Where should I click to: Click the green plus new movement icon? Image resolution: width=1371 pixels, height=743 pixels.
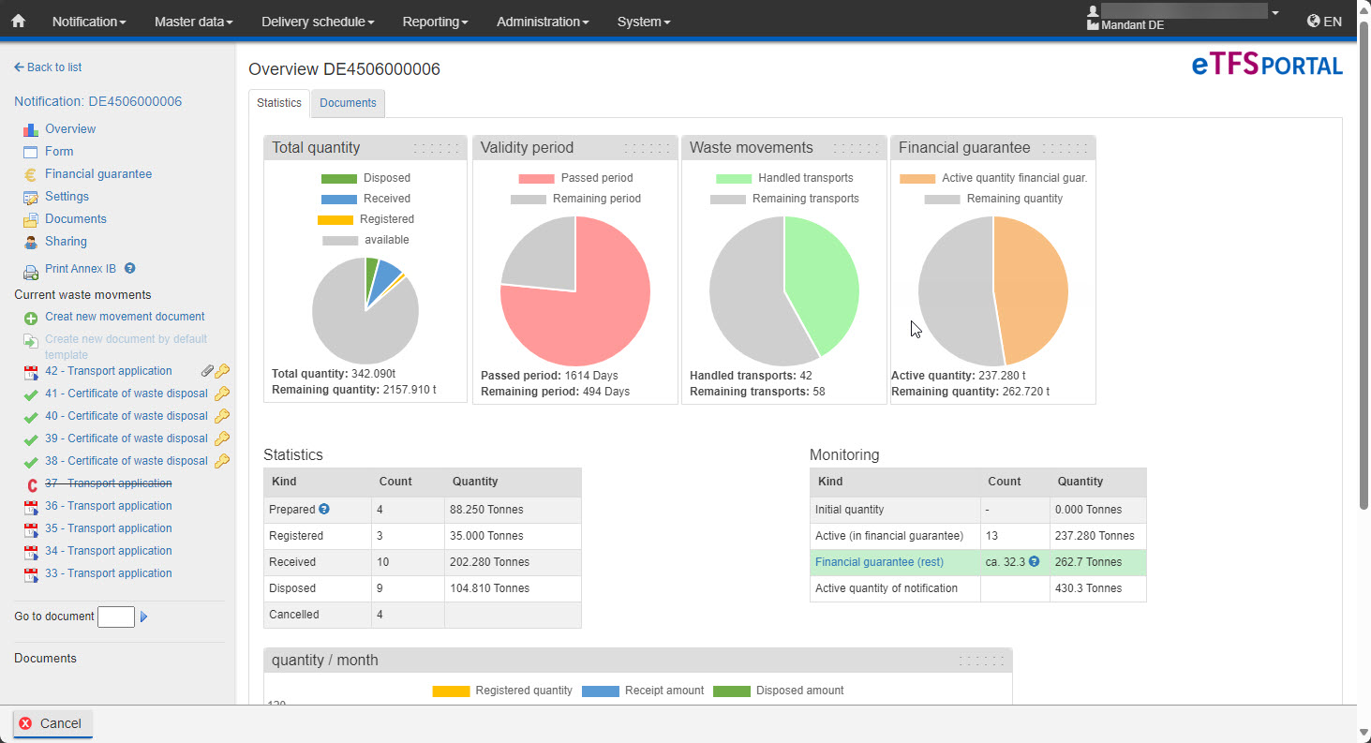[30, 319]
